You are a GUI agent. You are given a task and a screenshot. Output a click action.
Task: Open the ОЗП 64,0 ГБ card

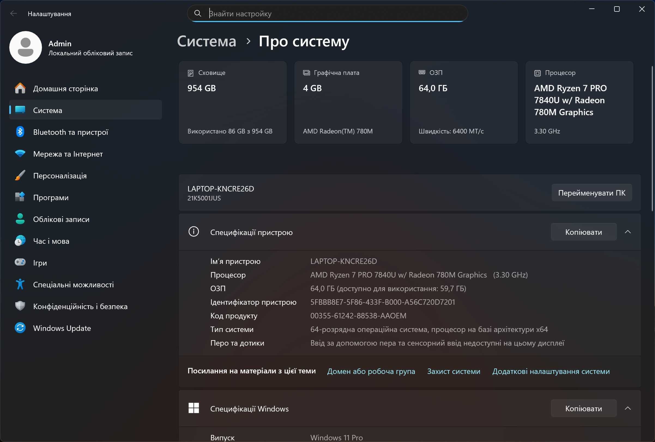[464, 102]
